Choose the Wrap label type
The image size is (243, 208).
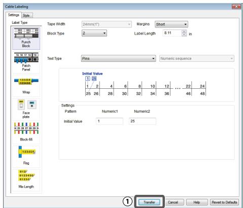click(x=26, y=86)
